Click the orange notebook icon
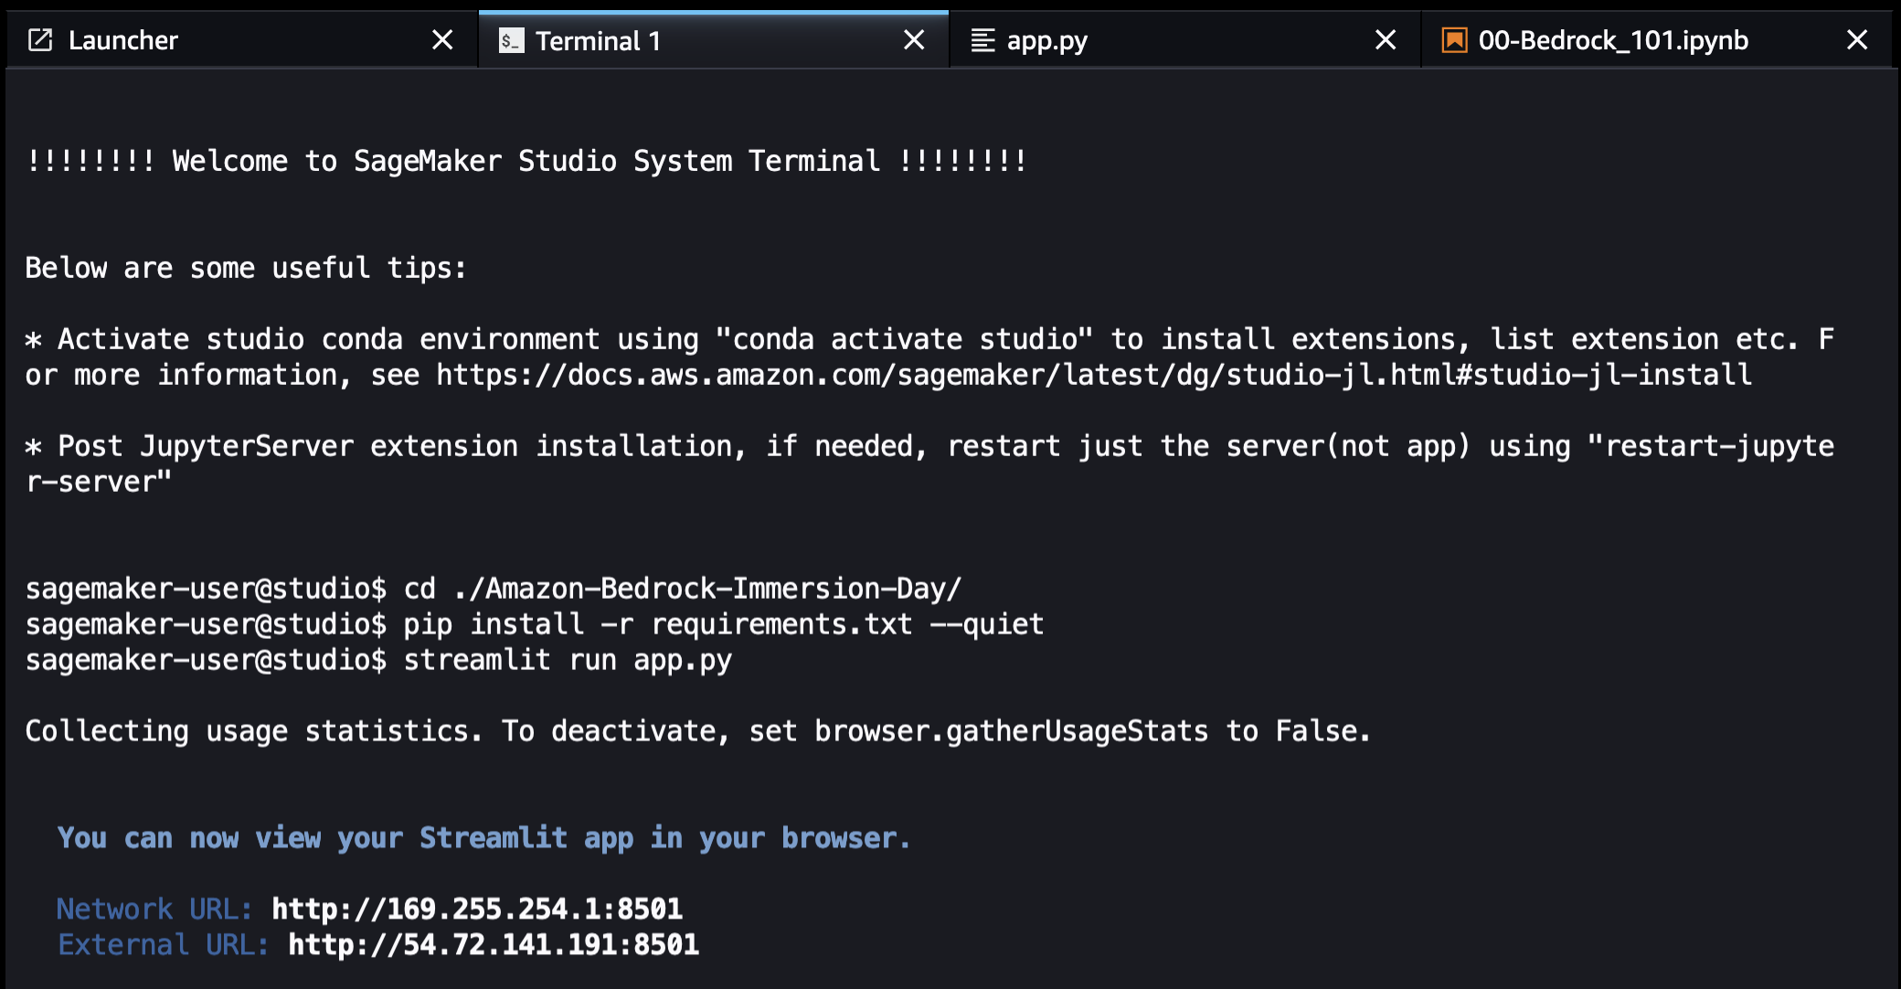The image size is (1901, 989). pyautogui.click(x=1454, y=40)
